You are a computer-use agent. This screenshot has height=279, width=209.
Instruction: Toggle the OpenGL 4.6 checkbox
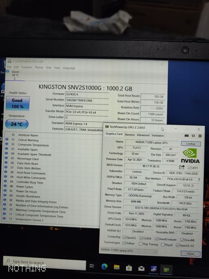click(178, 245)
